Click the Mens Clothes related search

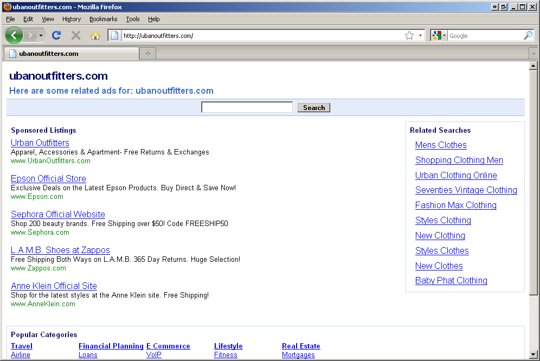point(441,145)
